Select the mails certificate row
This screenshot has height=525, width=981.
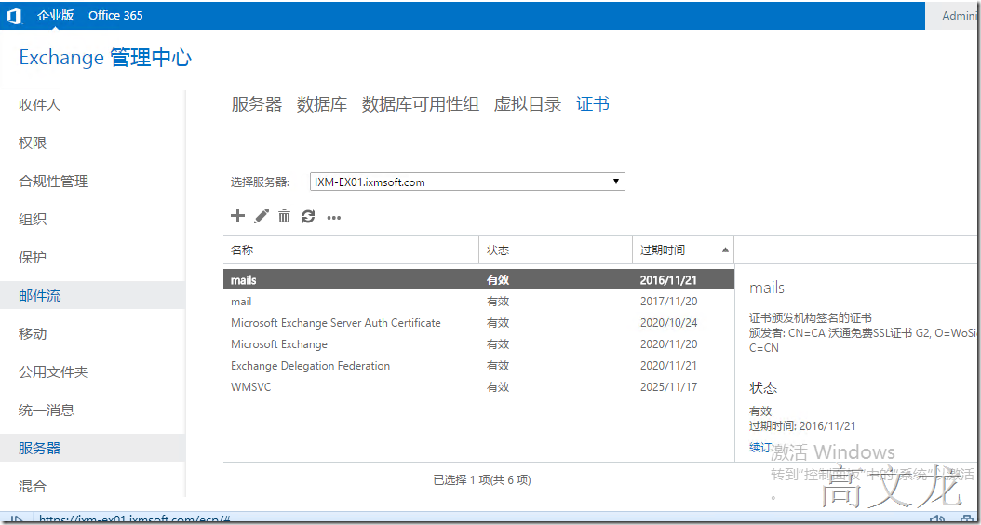coord(478,280)
